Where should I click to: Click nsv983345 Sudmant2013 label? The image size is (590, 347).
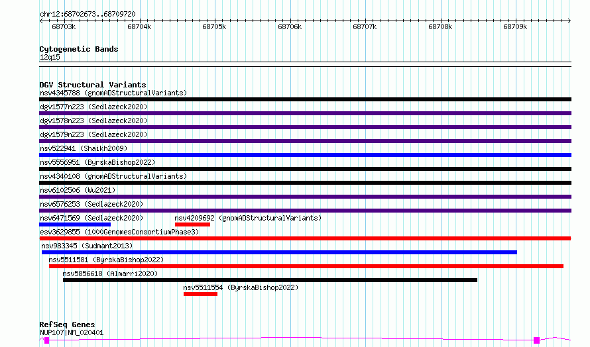87,246
